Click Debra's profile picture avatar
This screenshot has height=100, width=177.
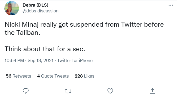click(12, 8)
